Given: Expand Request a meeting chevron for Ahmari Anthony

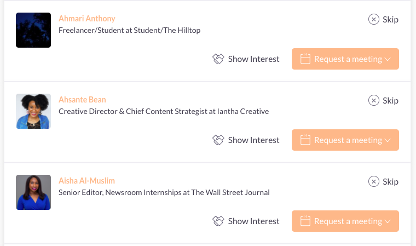Looking at the screenshot, I should [x=388, y=59].
